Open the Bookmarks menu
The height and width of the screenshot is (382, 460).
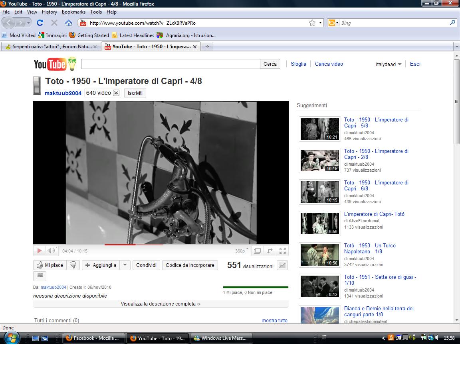73,12
